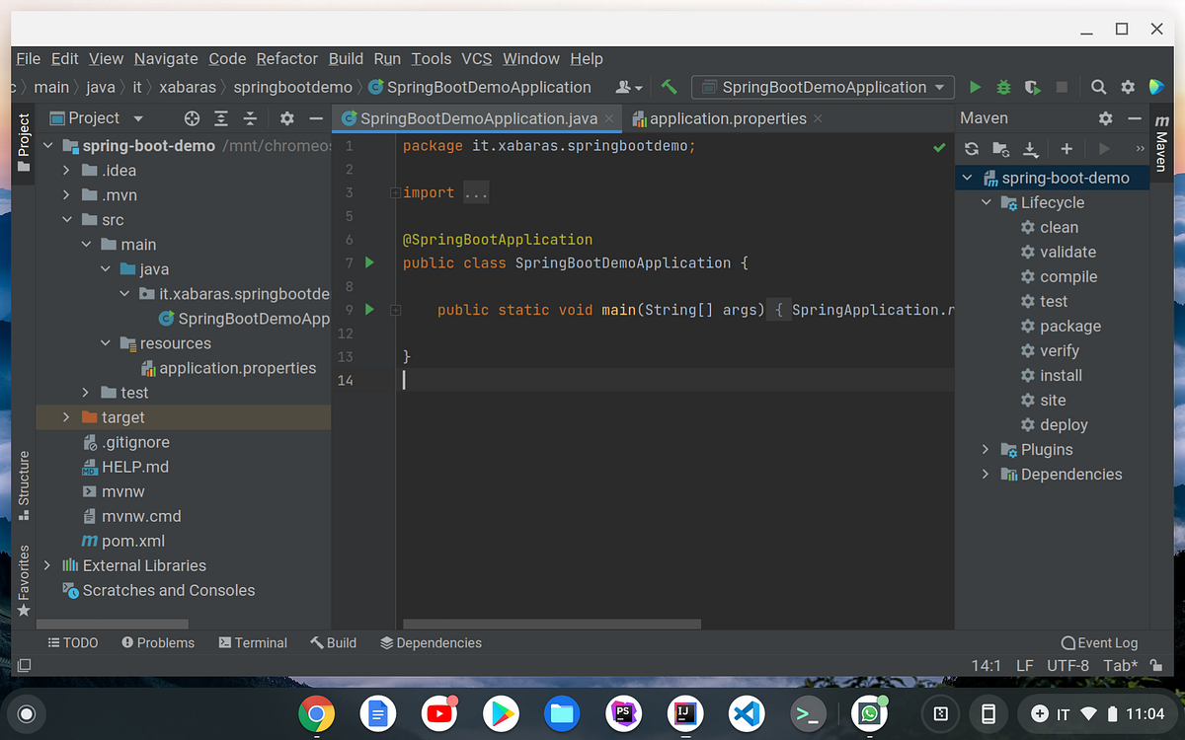The height and width of the screenshot is (740, 1185).
Task: Open the Problems tool window
Action: (158, 642)
